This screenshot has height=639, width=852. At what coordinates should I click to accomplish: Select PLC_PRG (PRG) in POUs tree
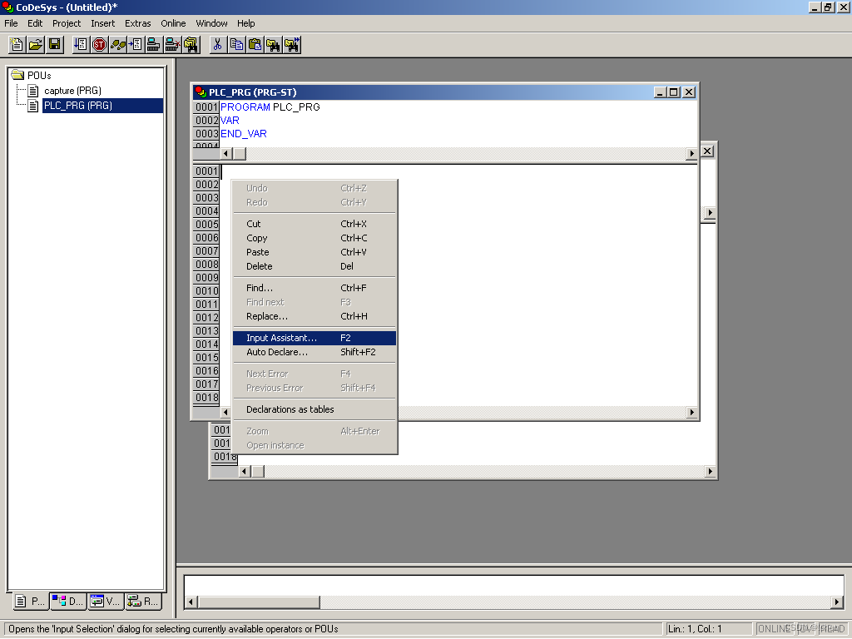[102, 106]
